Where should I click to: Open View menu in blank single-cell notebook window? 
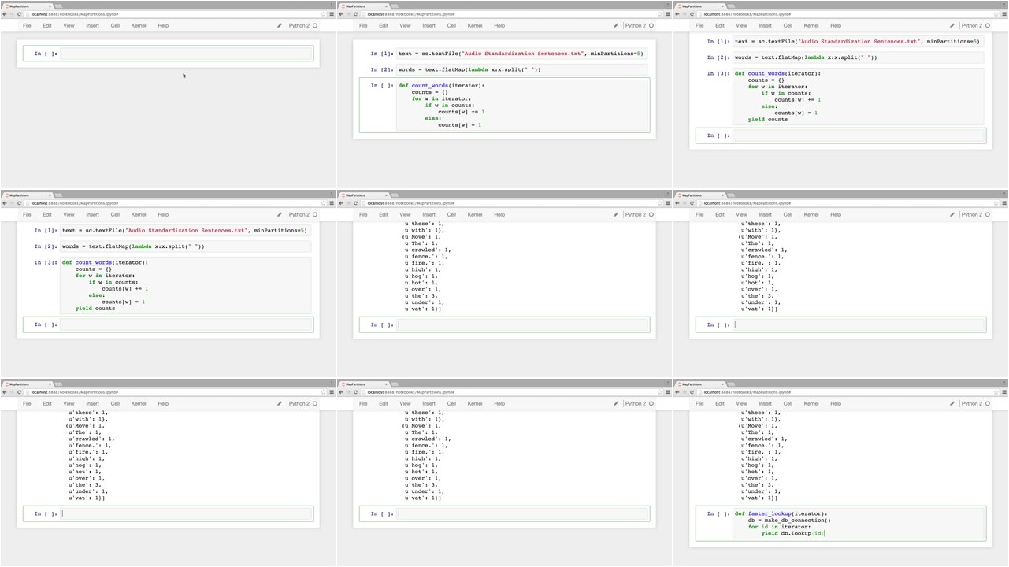coord(69,25)
